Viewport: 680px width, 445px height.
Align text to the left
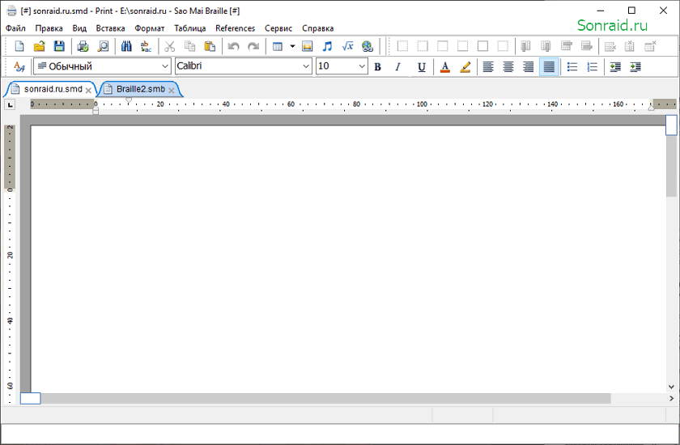(x=488, y=66)
